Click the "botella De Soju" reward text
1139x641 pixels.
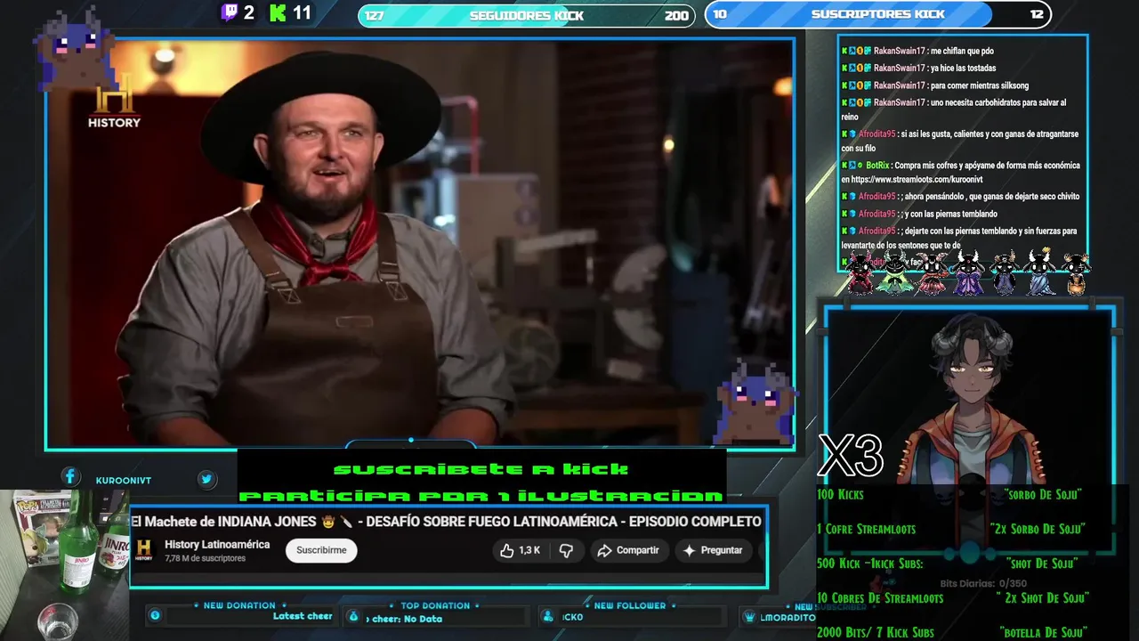1043,632
